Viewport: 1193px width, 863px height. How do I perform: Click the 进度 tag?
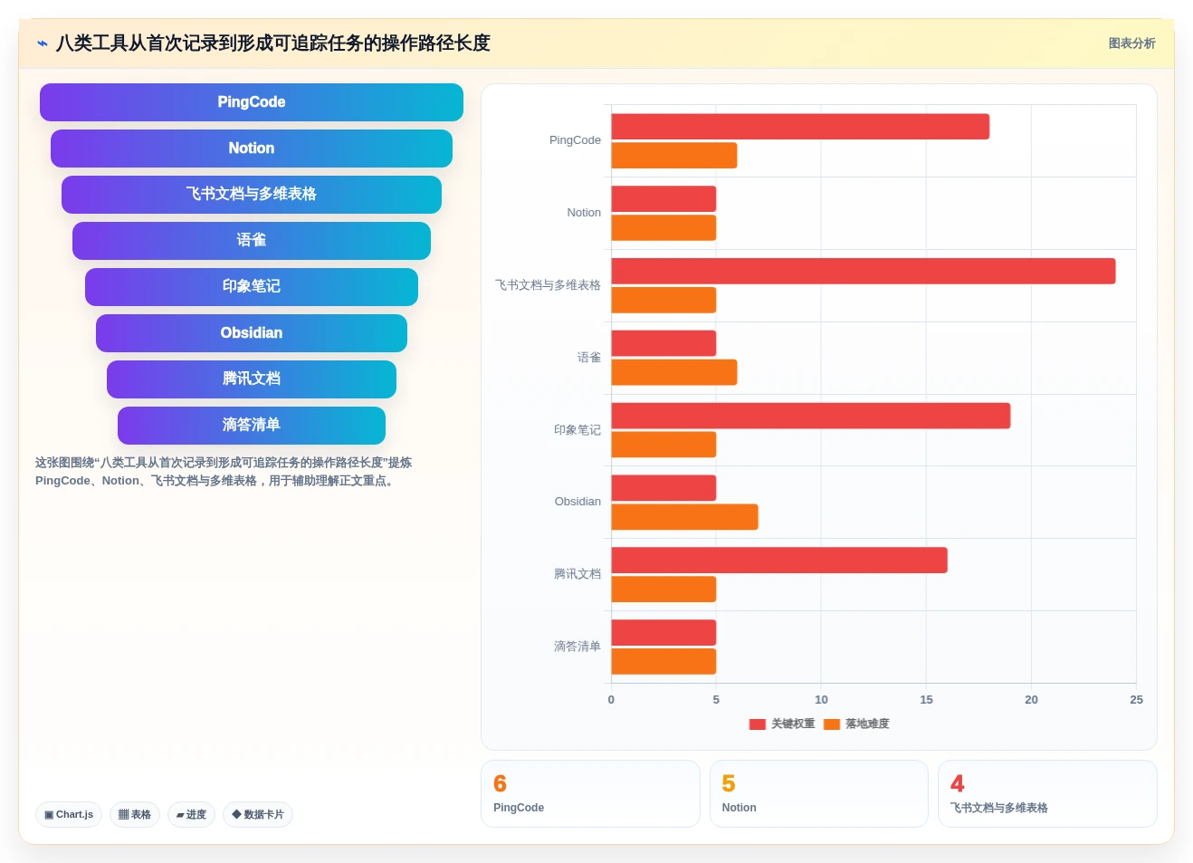[x=191, y=814]
